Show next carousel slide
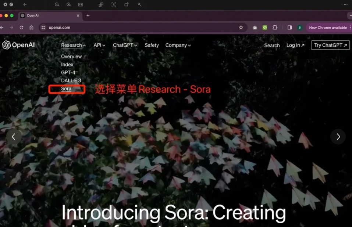Viewport: 352px width, 227px height. 338,137
